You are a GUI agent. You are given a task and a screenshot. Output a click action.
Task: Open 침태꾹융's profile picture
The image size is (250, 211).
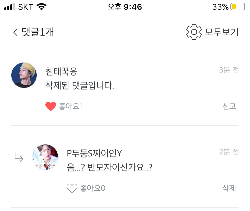coord(24,75)
